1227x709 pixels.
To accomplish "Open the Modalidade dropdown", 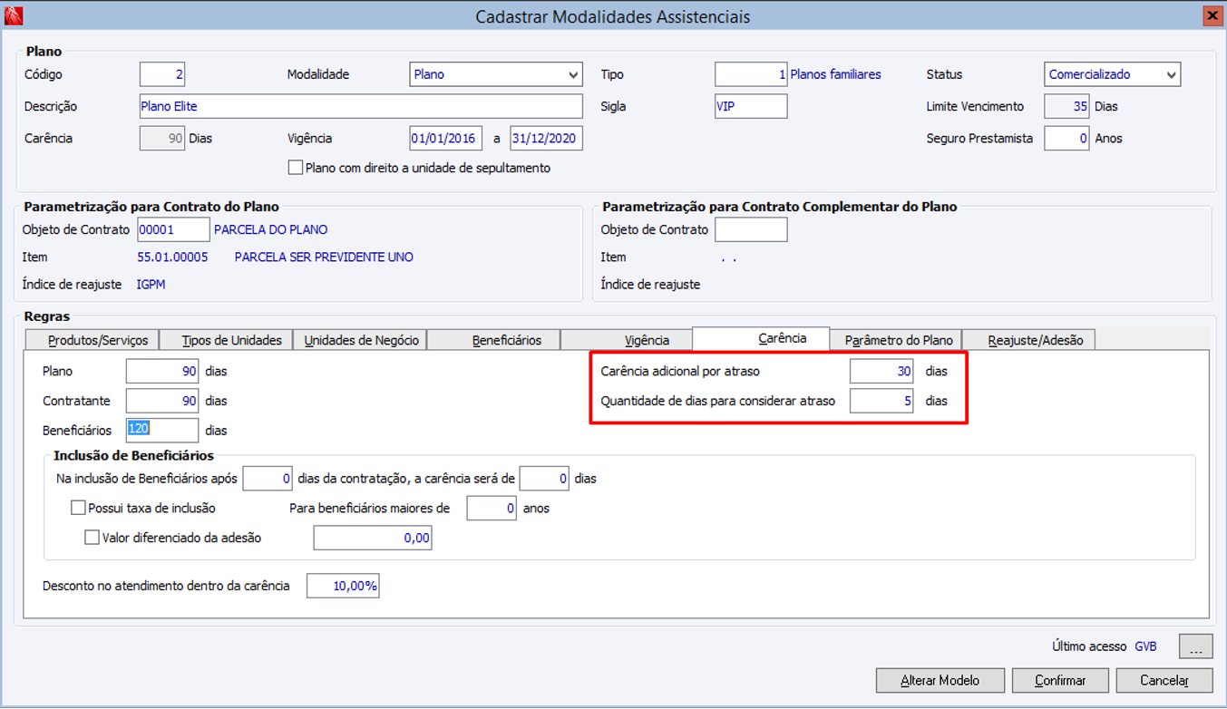I will point(496,74).
